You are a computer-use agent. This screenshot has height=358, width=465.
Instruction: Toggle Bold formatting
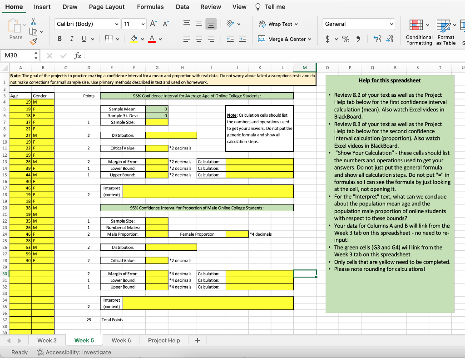tap(59, 39)
